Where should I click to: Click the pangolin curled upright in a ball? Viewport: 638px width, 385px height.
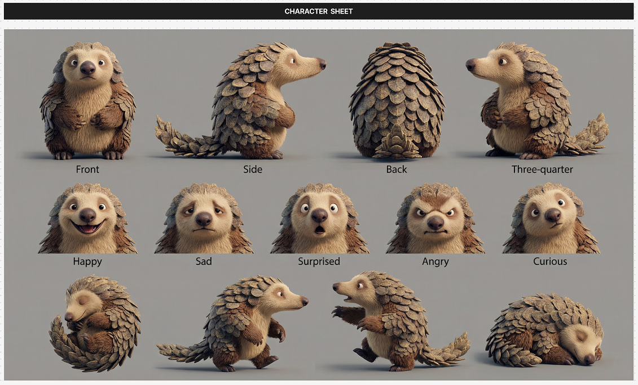coord(95,323)
